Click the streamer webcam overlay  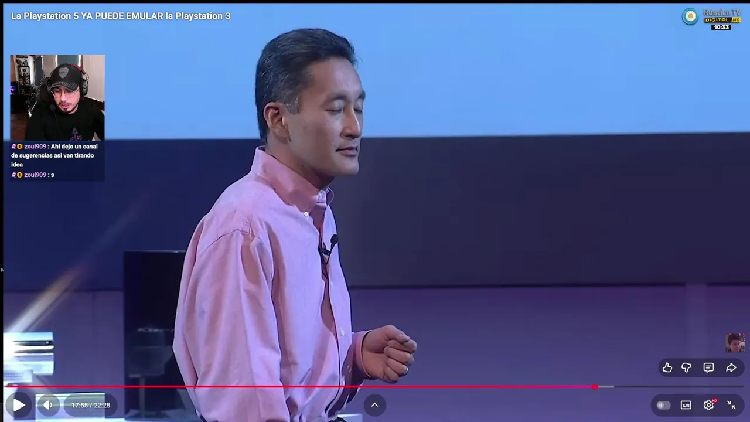pyautogui.click(x=57, y=97)
